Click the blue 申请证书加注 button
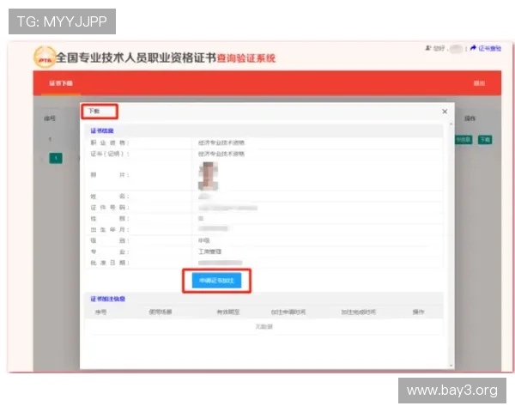 click(x=217, y=281)
